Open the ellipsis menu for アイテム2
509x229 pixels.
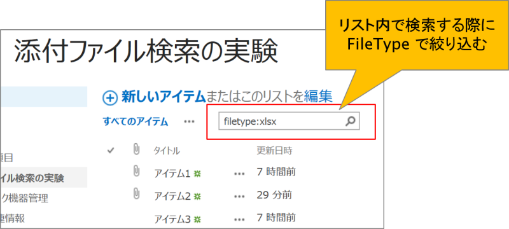point(239,196)
